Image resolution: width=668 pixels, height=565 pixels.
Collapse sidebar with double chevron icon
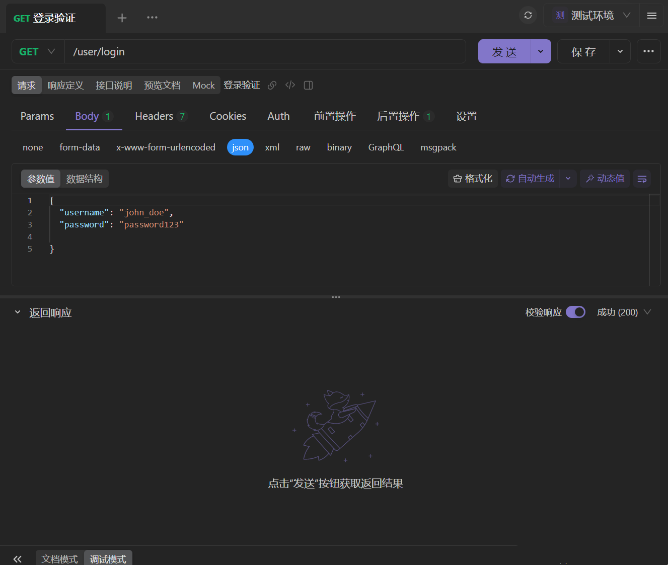click(x=18, y=559)
